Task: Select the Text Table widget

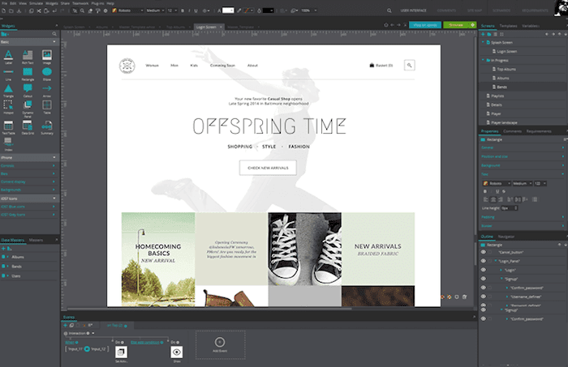Action: tap(8, 127)
